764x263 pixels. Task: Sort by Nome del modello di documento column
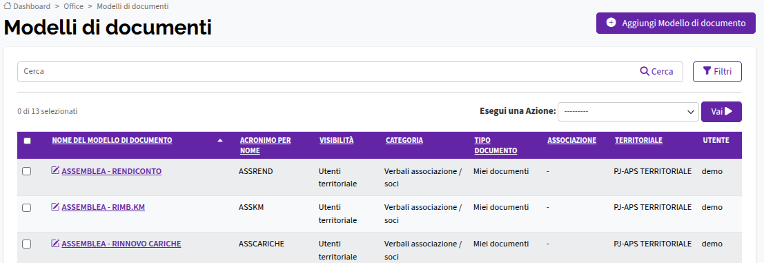pyautogui.click(x=112, y=140)
